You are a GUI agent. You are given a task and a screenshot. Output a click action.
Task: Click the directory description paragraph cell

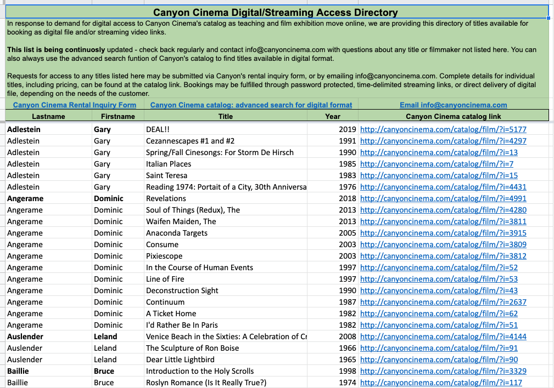[x=277, y=58]
